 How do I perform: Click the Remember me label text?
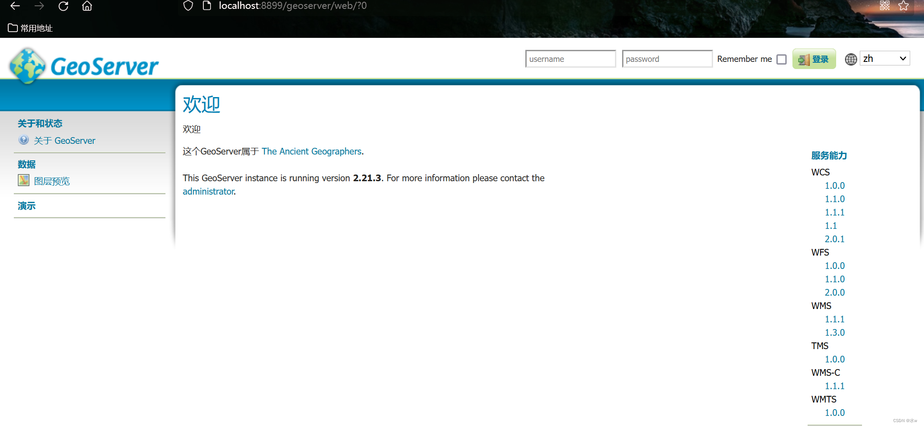744,59
